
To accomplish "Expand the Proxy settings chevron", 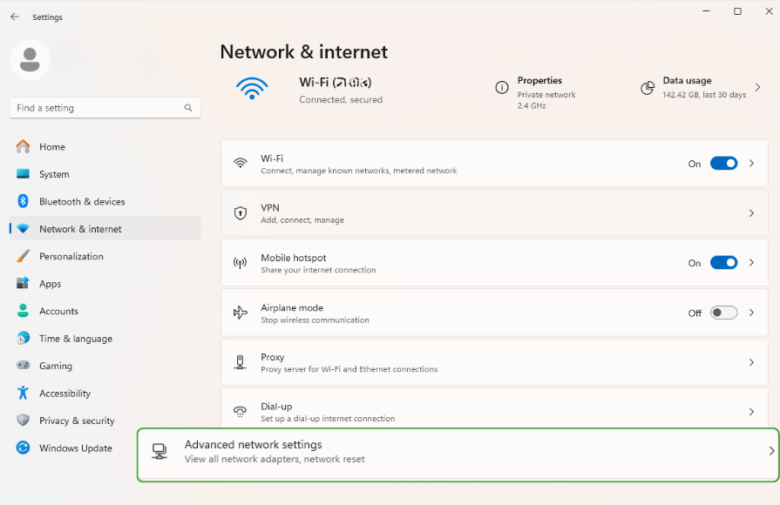I will 751,362.
